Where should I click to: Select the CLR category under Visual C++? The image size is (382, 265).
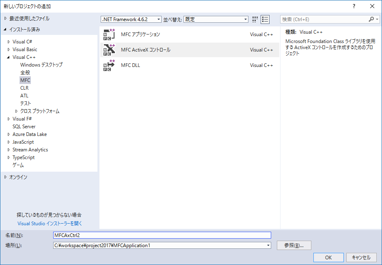[x=24, y=88]
